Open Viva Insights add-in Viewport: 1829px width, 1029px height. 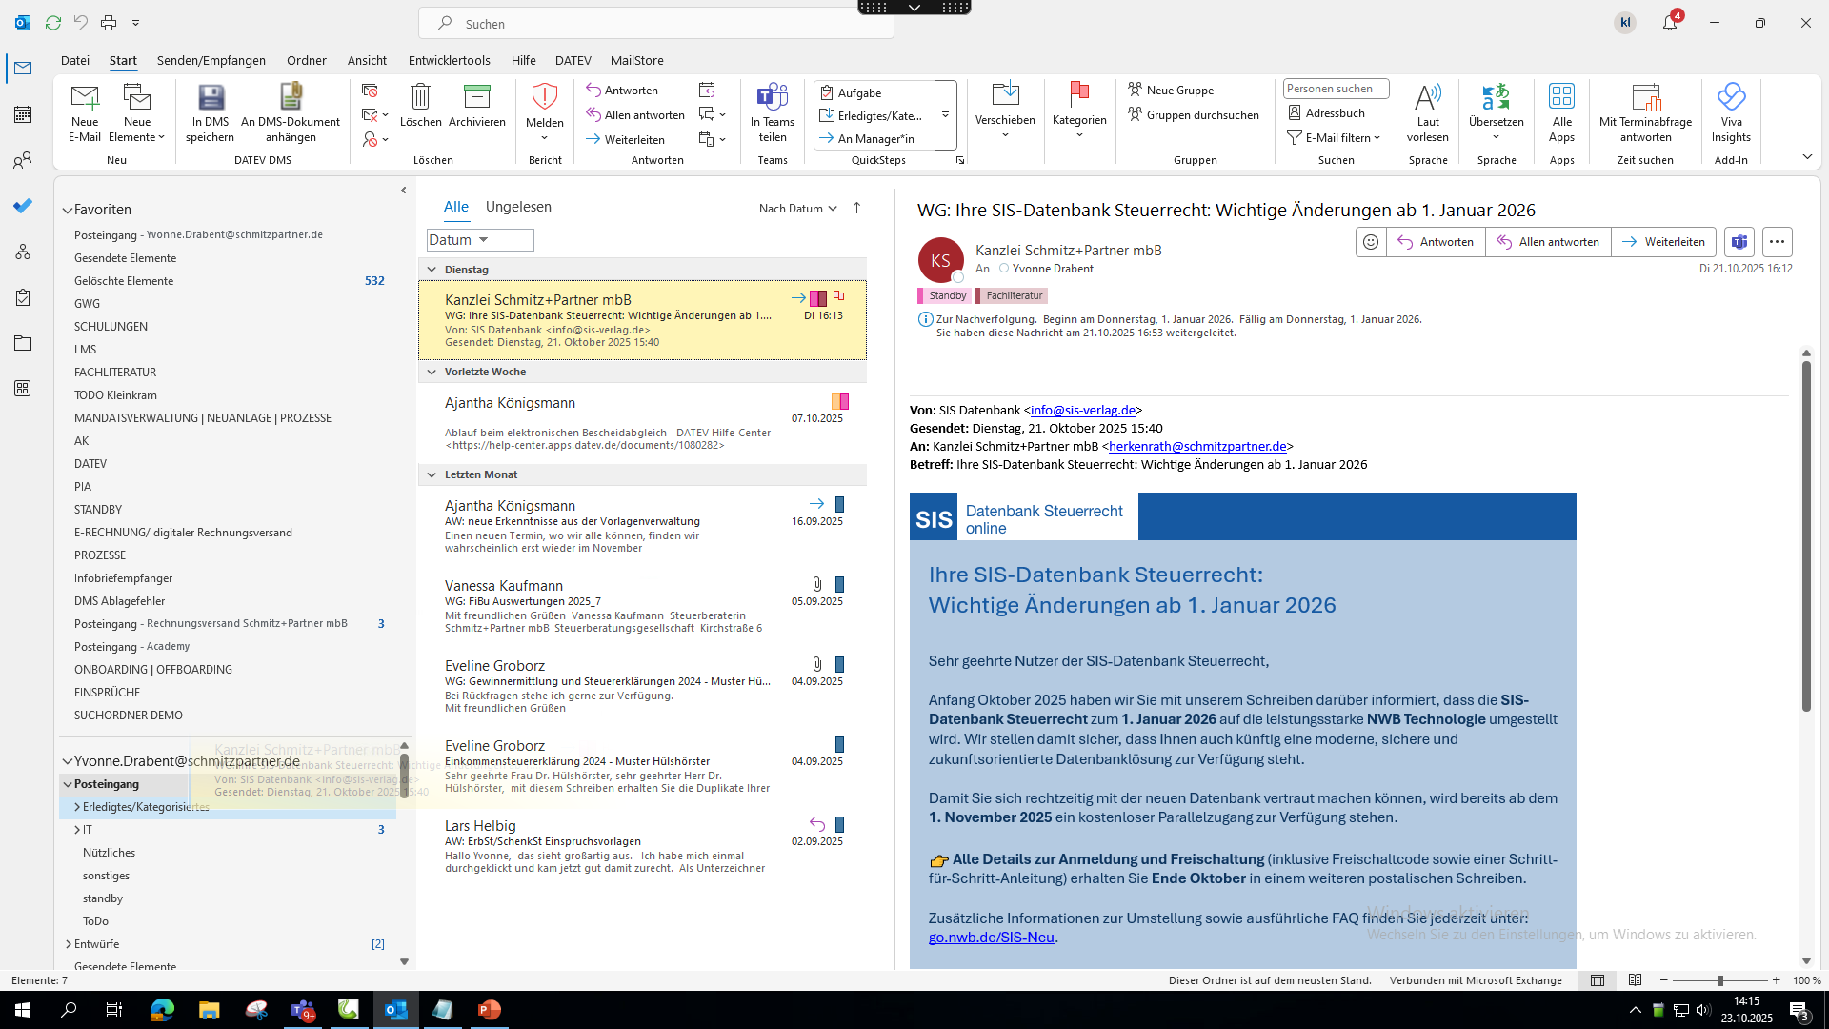1731,112
